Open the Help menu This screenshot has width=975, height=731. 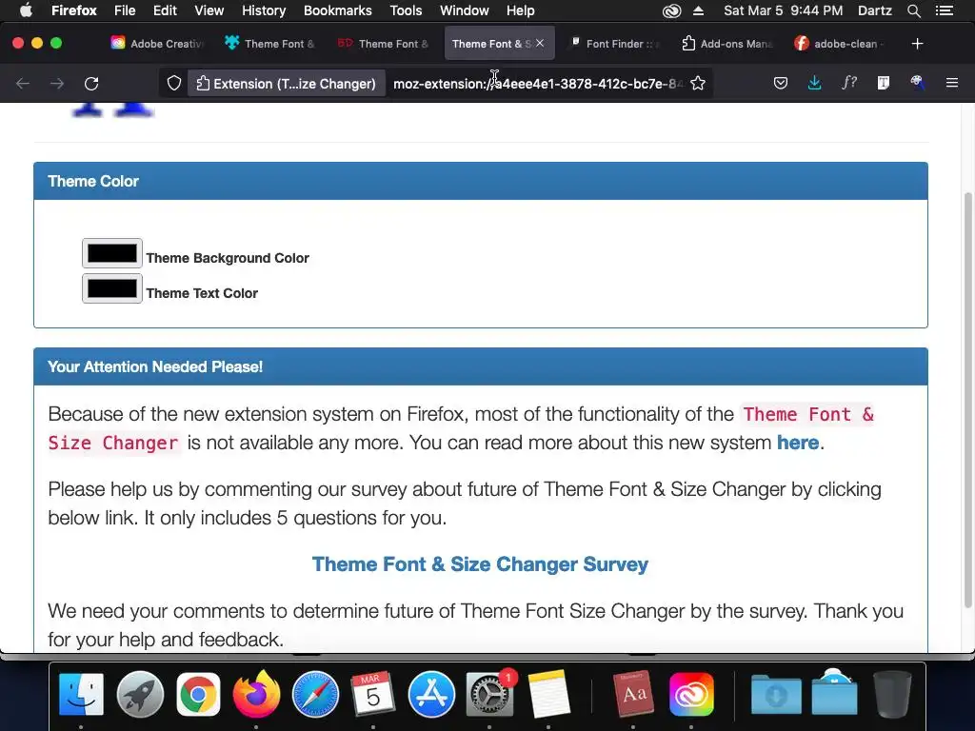coord(521,10)
